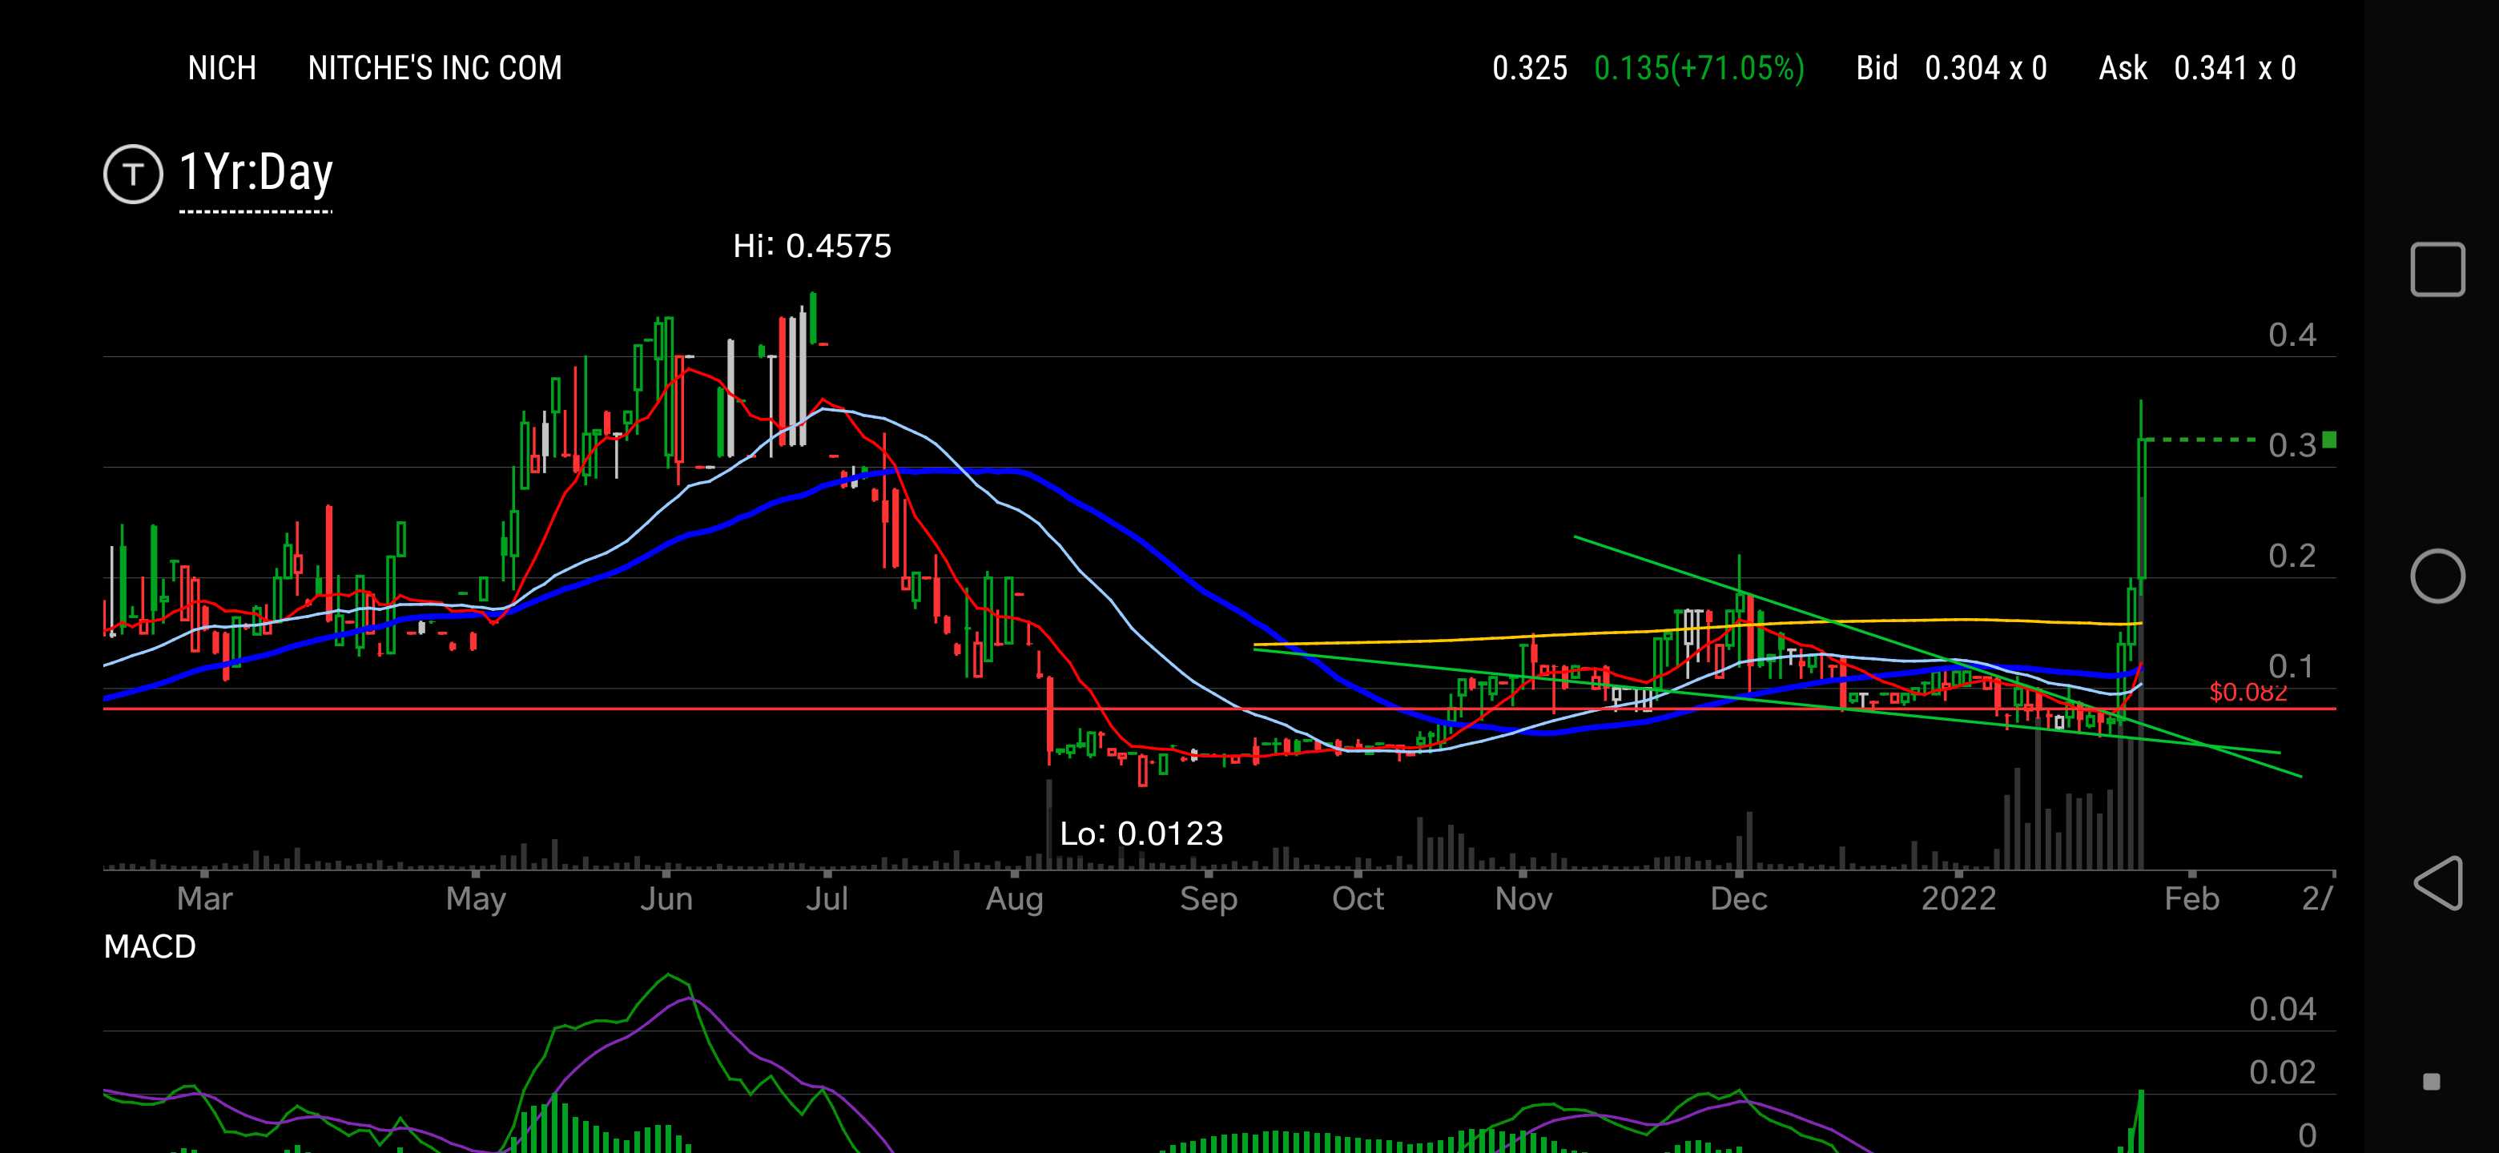The image size is (2499, 1153).
Task: Tap the Sep label on date axis
Action: [x=1209, y=899]
